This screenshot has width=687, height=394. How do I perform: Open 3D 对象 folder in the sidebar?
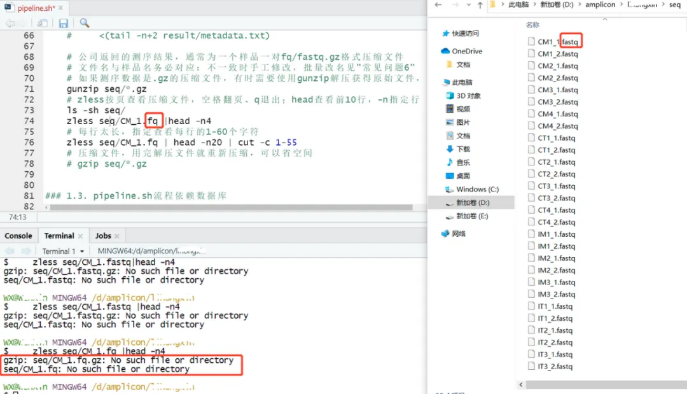click(x=463, y=95)
